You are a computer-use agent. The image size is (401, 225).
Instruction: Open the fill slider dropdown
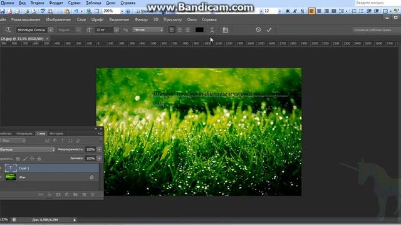click(99, 158)
